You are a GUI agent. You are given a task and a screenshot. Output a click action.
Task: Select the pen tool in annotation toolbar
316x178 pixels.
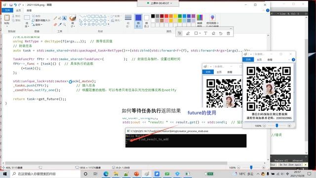(188, 33)
